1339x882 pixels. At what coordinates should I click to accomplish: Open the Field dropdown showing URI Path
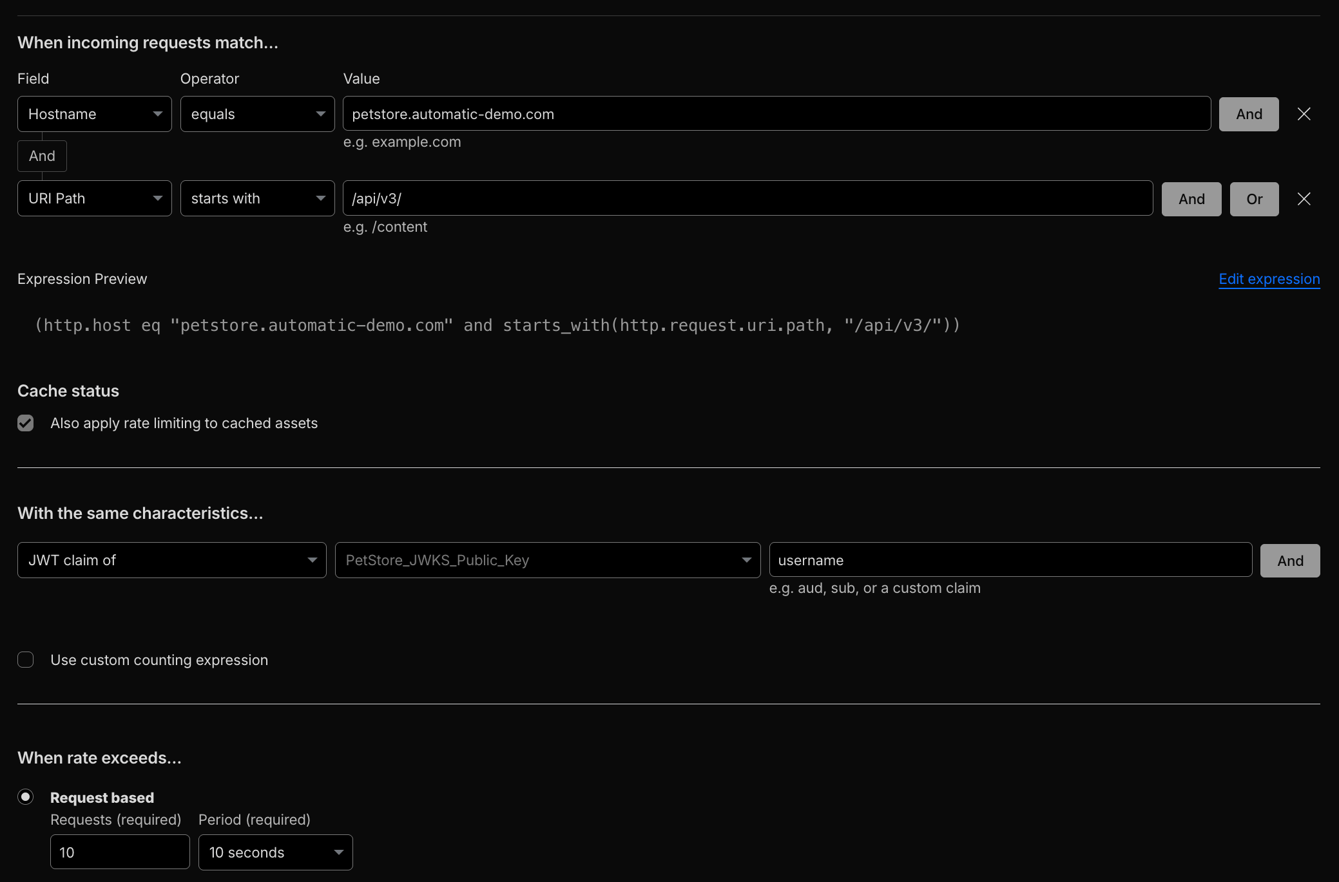(x=94, y=198)
